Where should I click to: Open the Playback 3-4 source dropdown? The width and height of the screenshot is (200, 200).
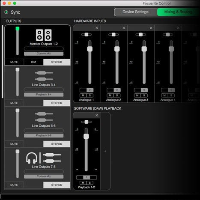click(x=44, y=95)
